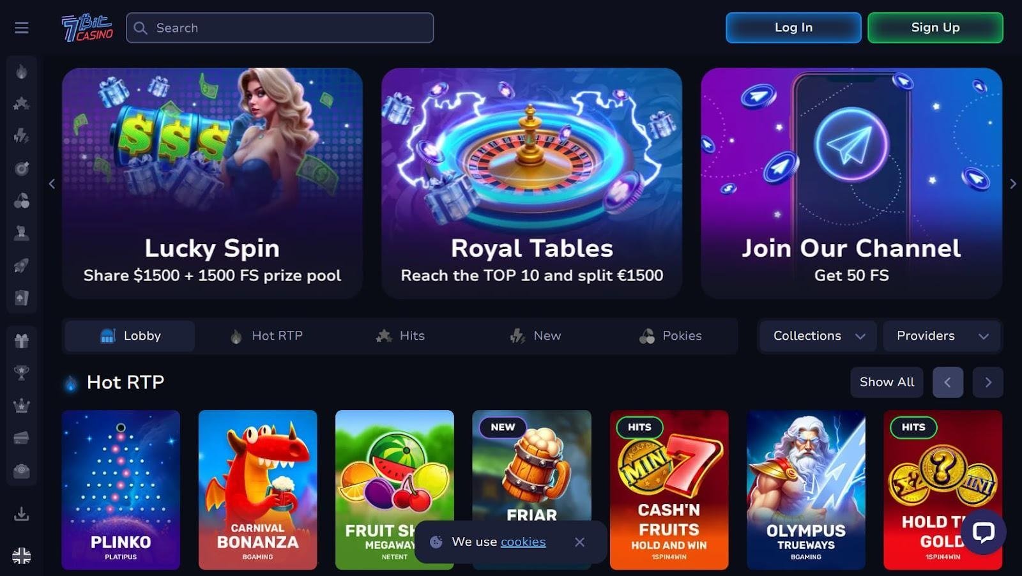The height and width of the screenshot is (576, 1022).
Task: Expand the Collections dropdown
Action: click(x=818, y=336)
